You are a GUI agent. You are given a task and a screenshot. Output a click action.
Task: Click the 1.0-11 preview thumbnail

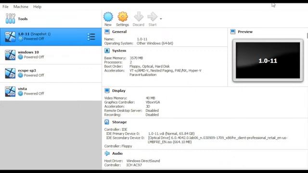pos(268,61)
